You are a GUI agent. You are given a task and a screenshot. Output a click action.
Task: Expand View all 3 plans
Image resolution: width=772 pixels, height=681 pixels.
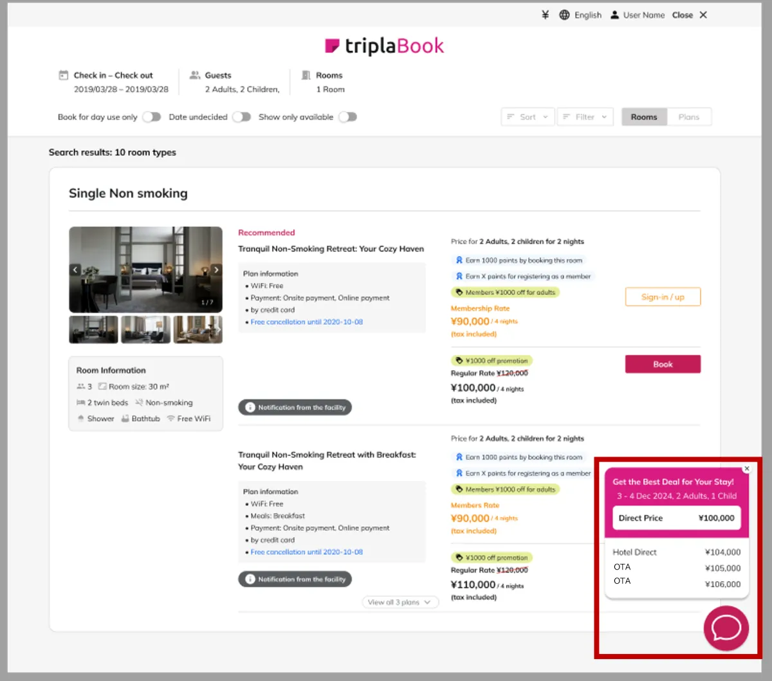click(x=400, y=603)
